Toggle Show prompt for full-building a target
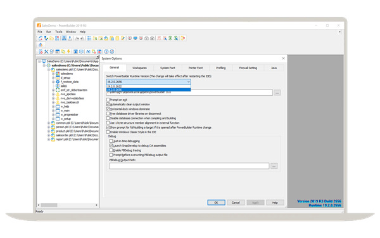380x238 pixels. (108, 128)
